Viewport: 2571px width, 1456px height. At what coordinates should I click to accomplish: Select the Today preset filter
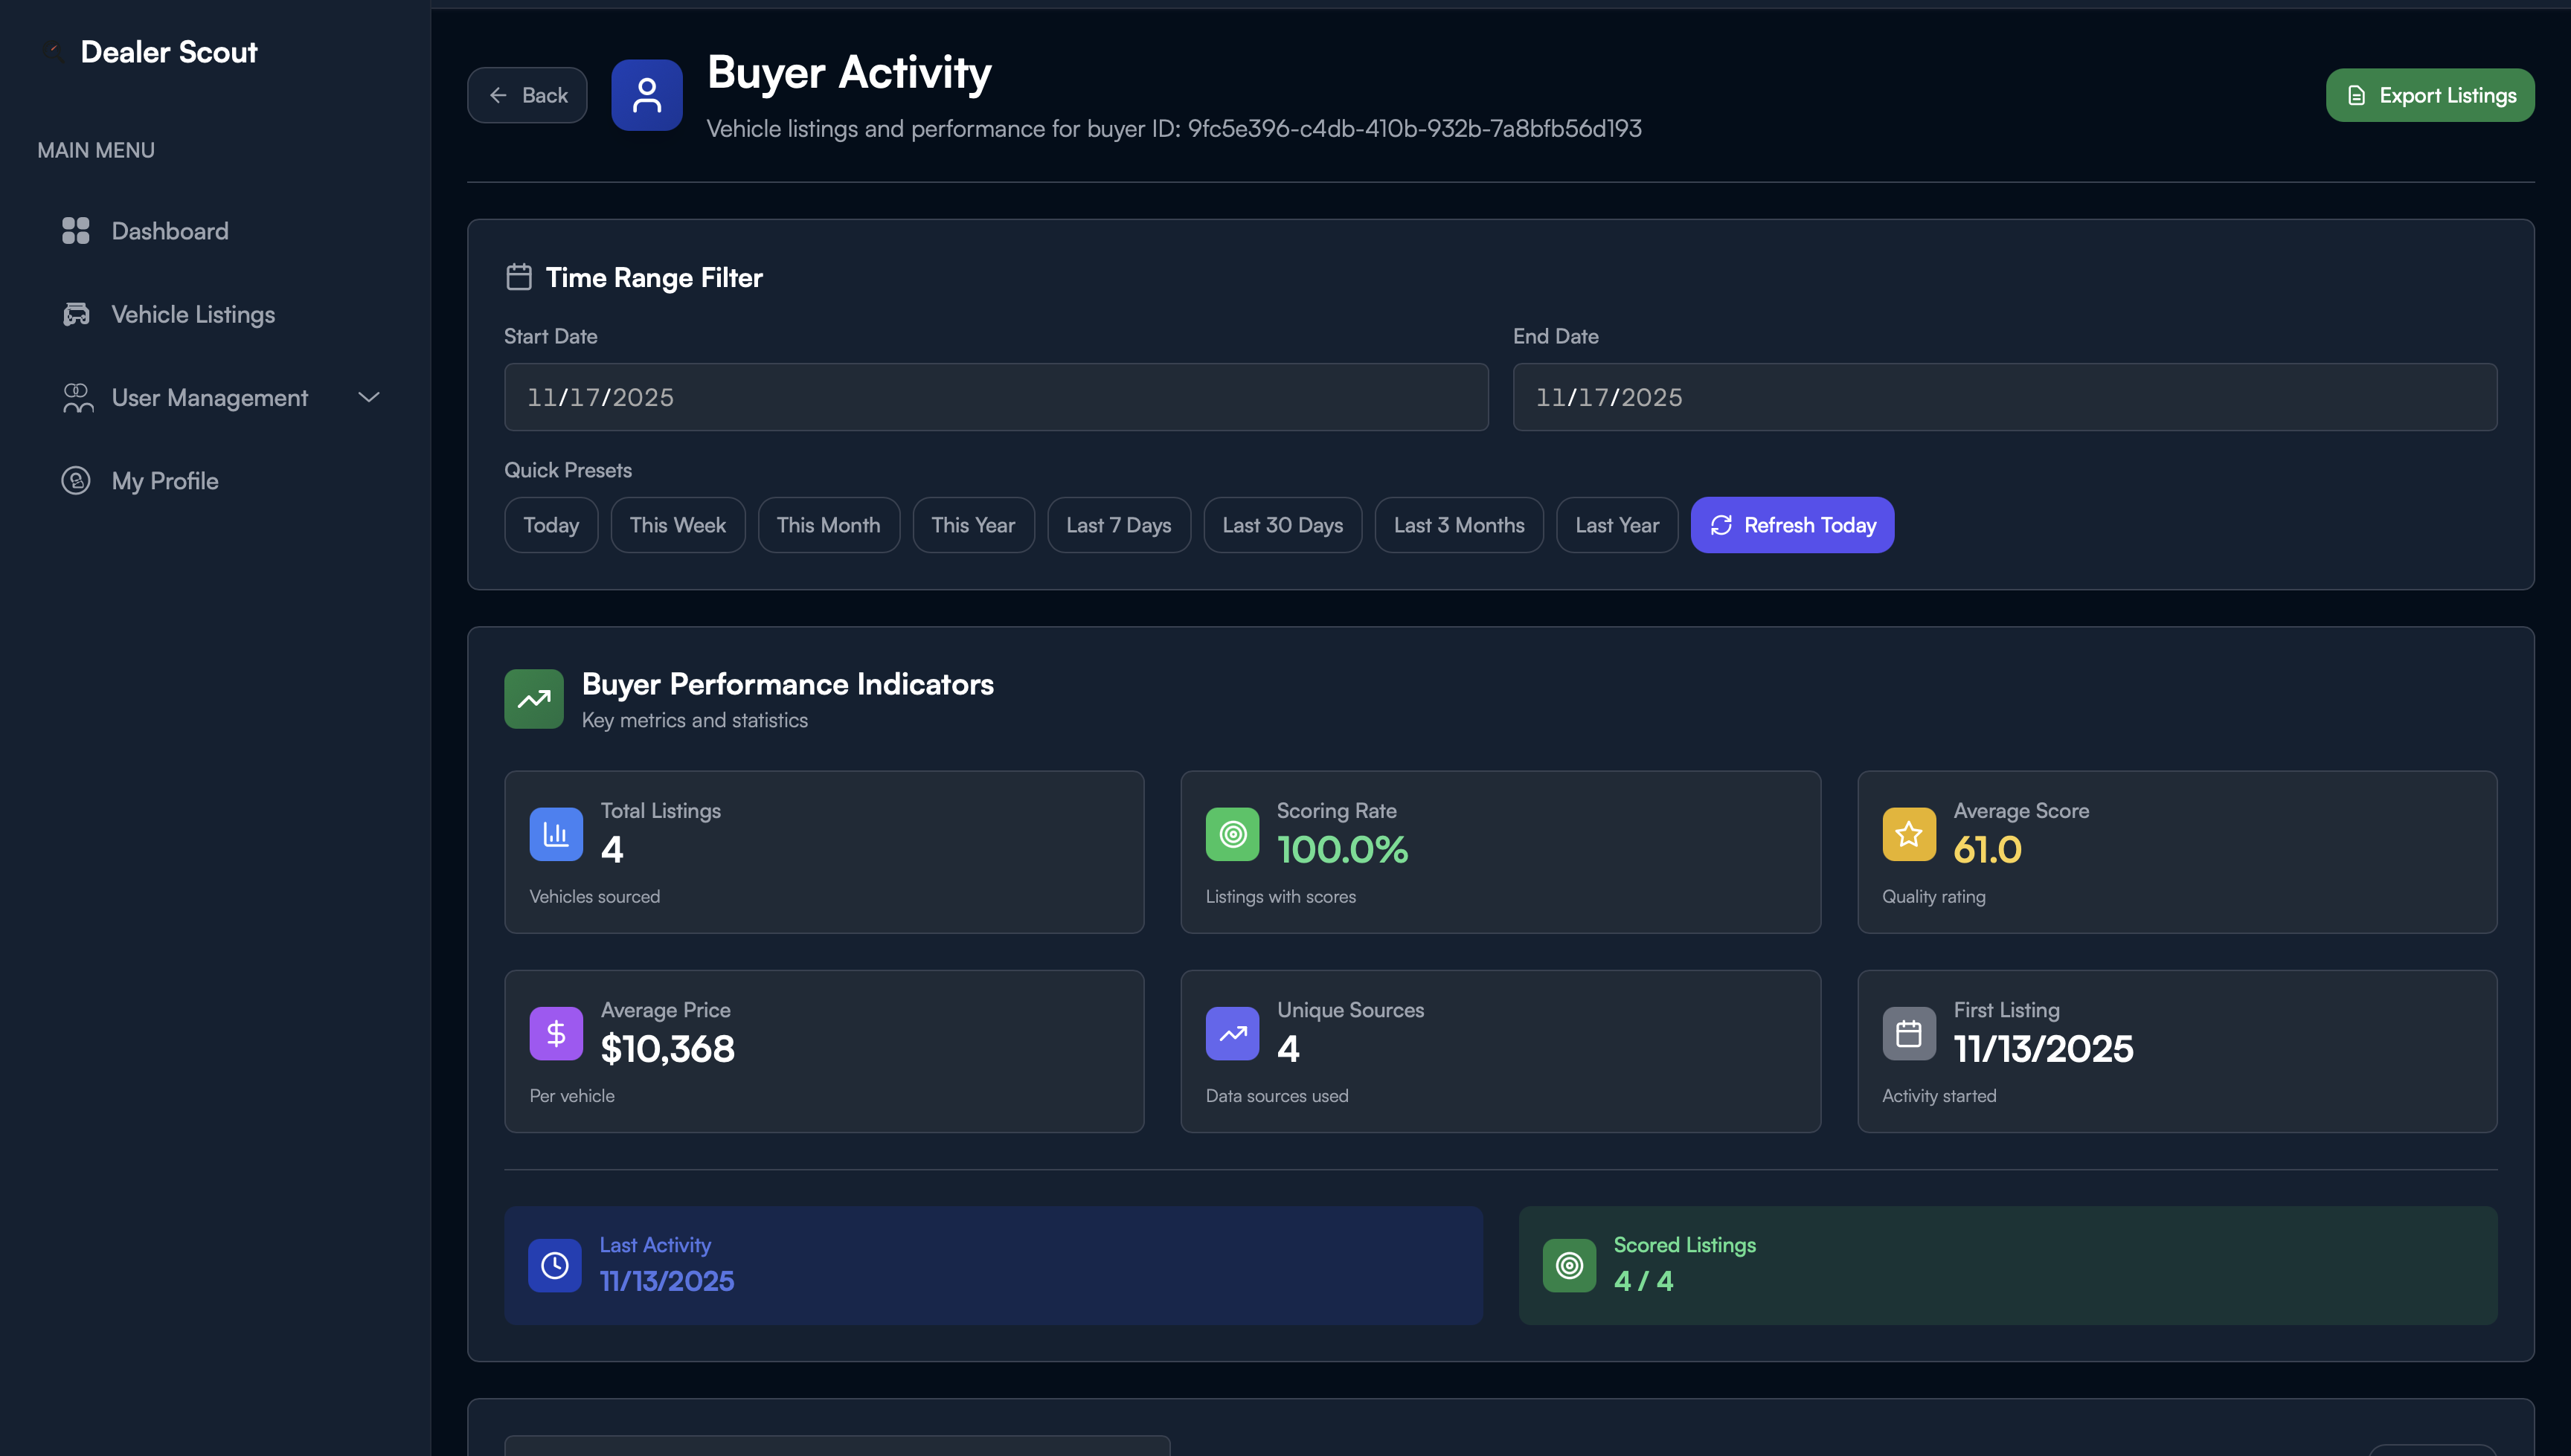[x=551, y=524]
